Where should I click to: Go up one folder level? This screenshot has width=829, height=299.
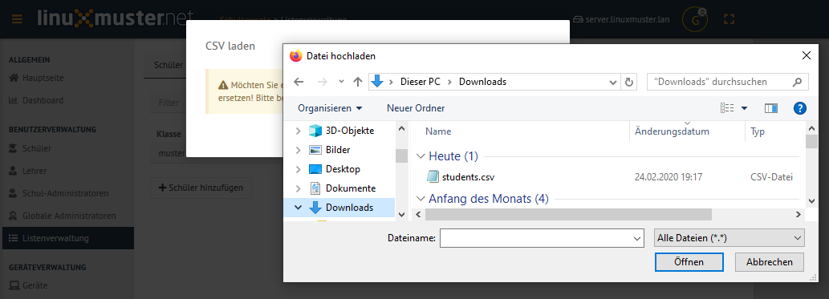pos(358,82)
